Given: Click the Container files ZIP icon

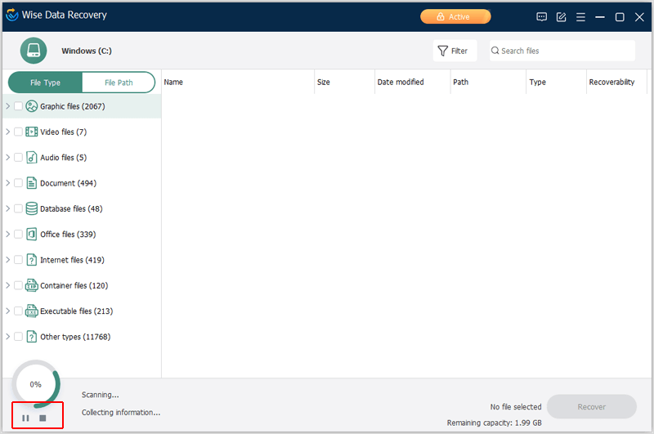Looking at the screenshot, I should [32, 285].
